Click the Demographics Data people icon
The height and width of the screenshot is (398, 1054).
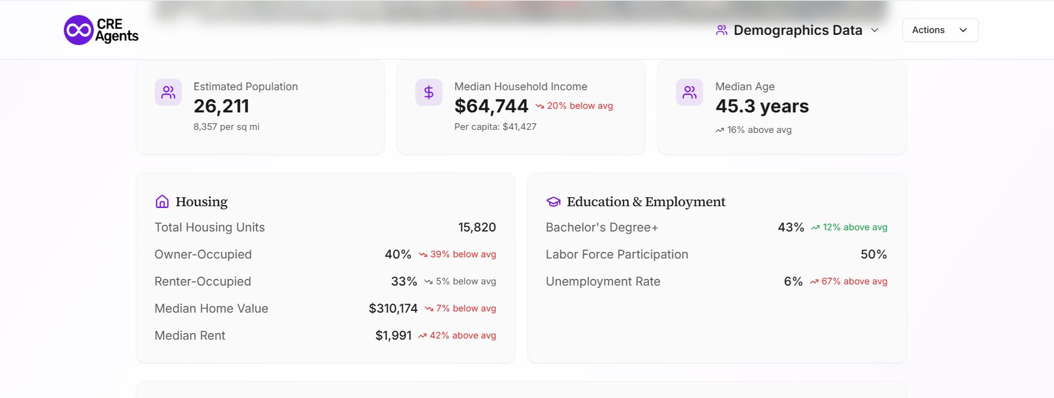click(x=721, y=30)
